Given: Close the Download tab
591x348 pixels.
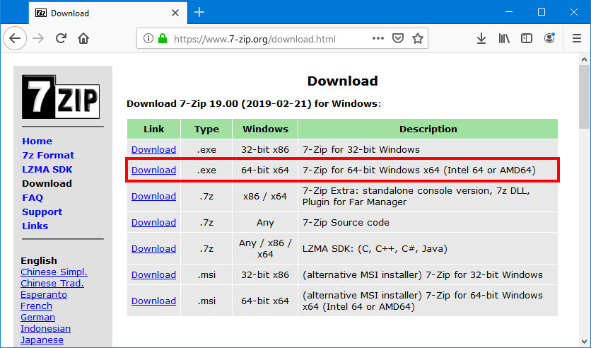Looking at the screenshot, I should tap(175, 13).
